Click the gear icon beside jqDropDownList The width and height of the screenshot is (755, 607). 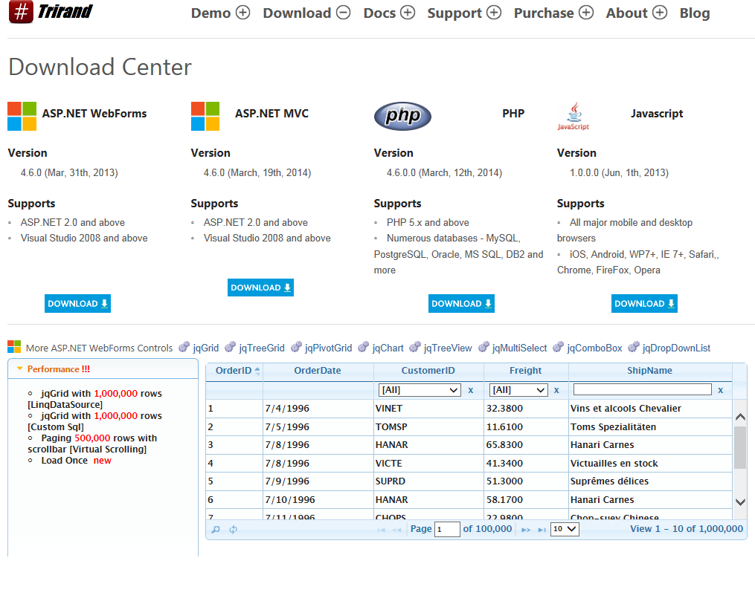click(634, 347)
